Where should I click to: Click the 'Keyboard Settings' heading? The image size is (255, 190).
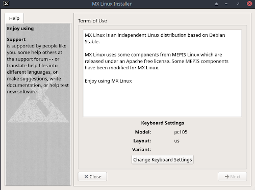pos(163,123)
